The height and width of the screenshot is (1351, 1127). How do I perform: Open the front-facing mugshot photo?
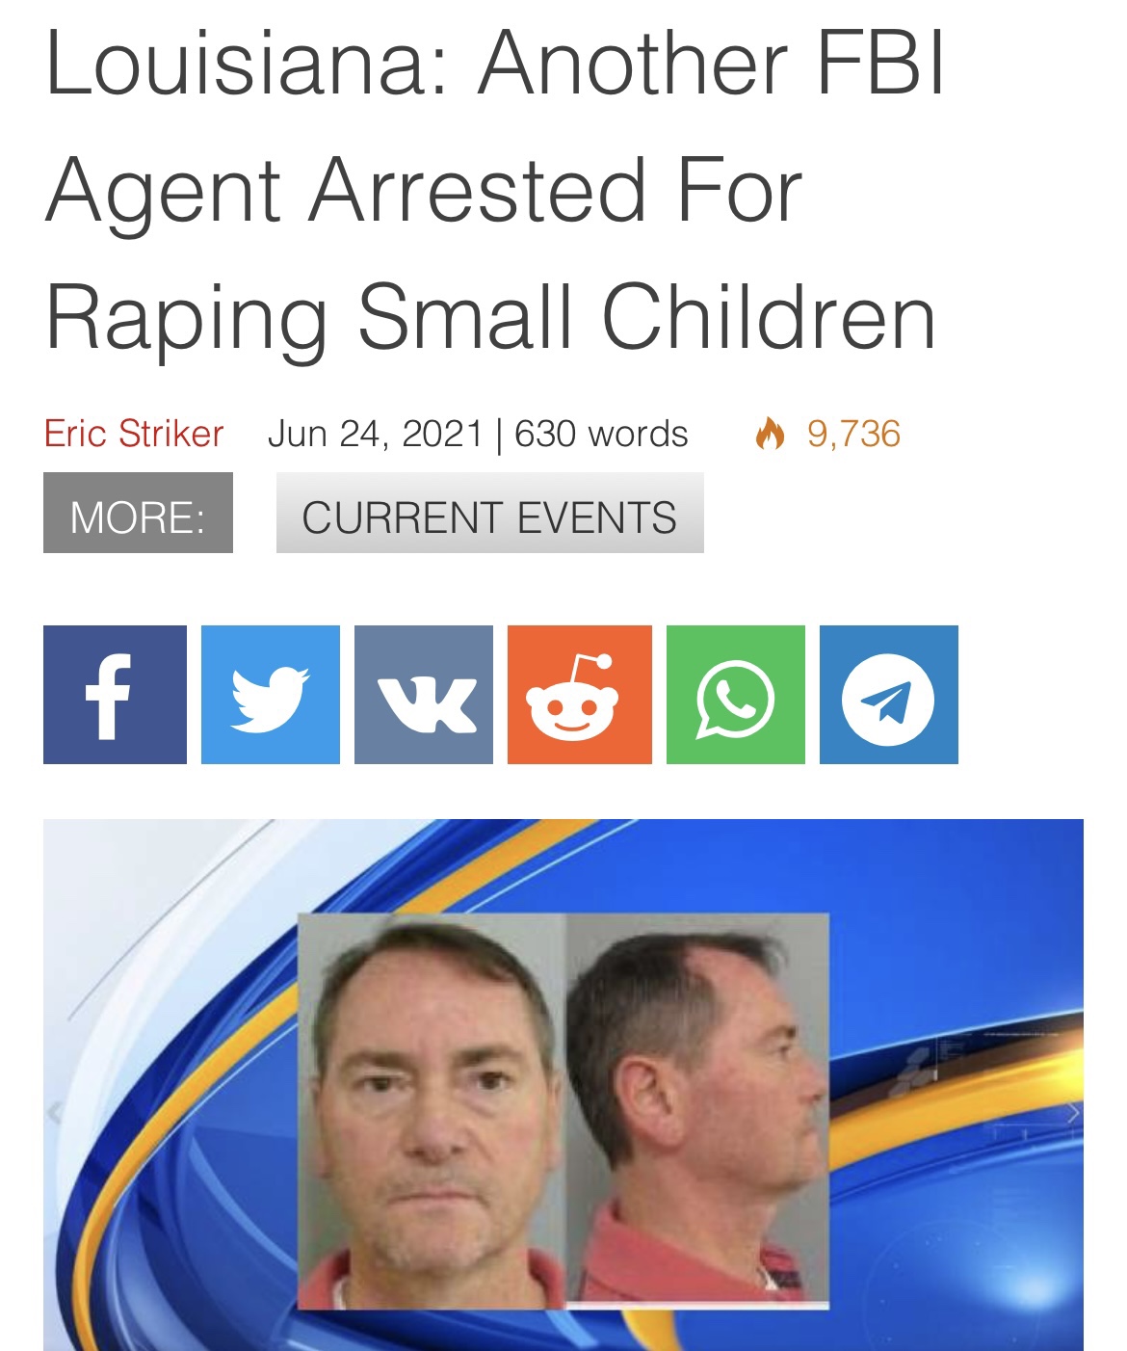432,1111
